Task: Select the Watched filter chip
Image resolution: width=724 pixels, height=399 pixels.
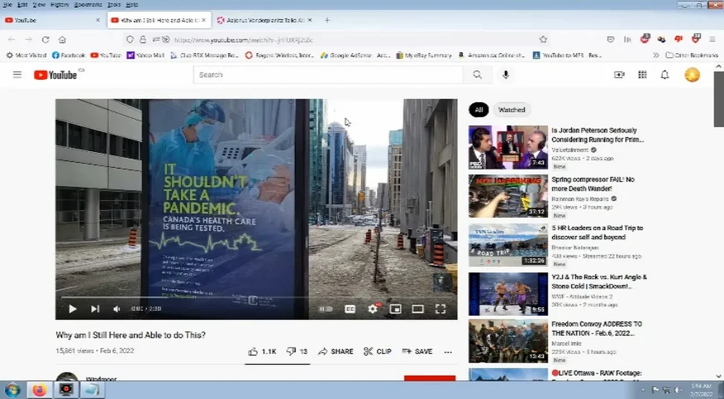Action: (511, 110)
